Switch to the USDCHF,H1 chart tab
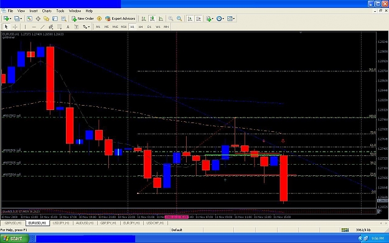 (155, 223)
